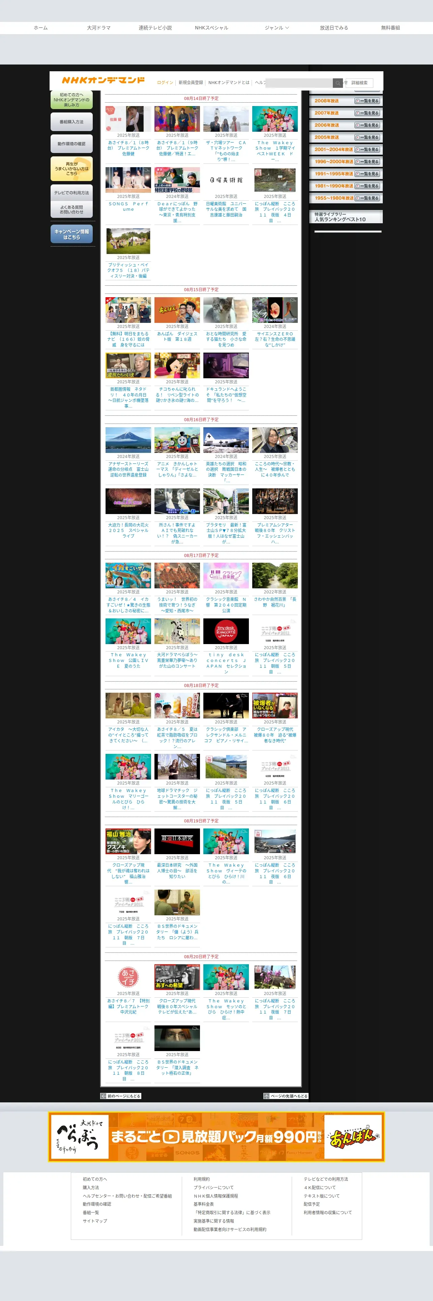Open the テレビでの利用方法 sidebar button
The image size is (433, 1301).
(71, 193)
